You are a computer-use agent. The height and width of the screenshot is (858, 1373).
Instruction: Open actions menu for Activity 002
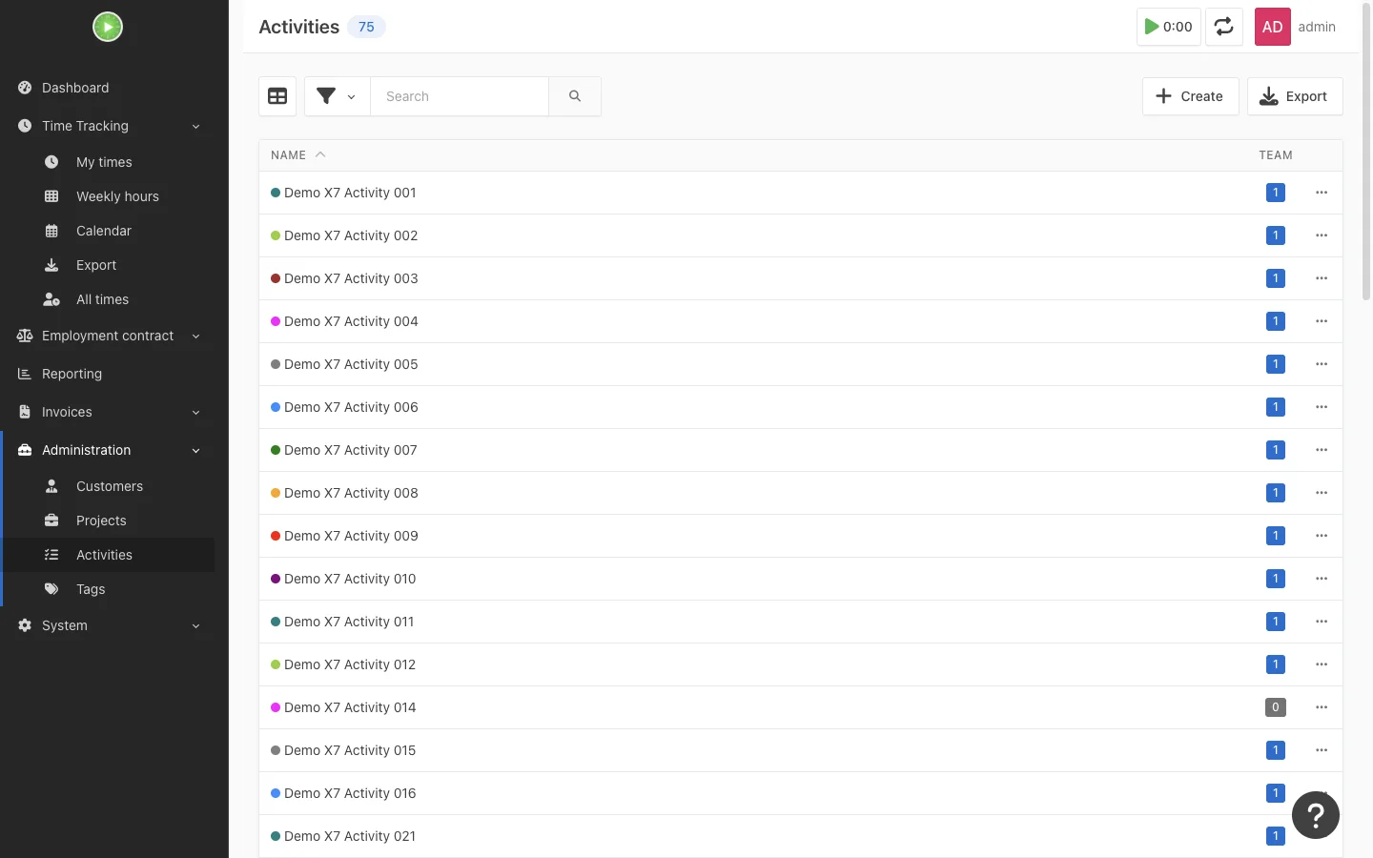(1322, 235)
